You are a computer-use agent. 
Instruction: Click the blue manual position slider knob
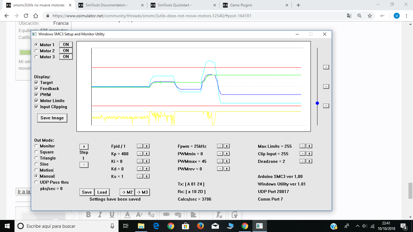[x=317, y=103]
